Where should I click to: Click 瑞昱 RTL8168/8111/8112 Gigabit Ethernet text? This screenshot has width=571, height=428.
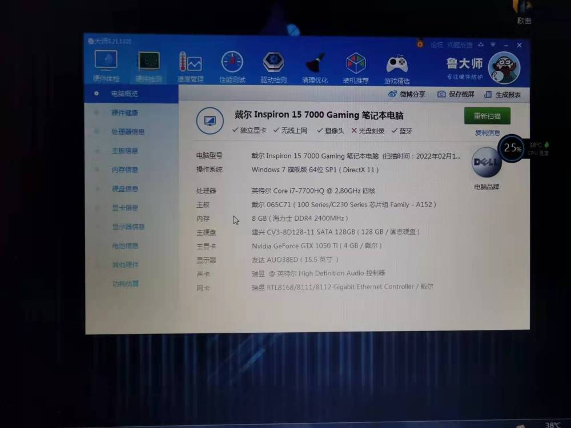click(x=342, y=287)
